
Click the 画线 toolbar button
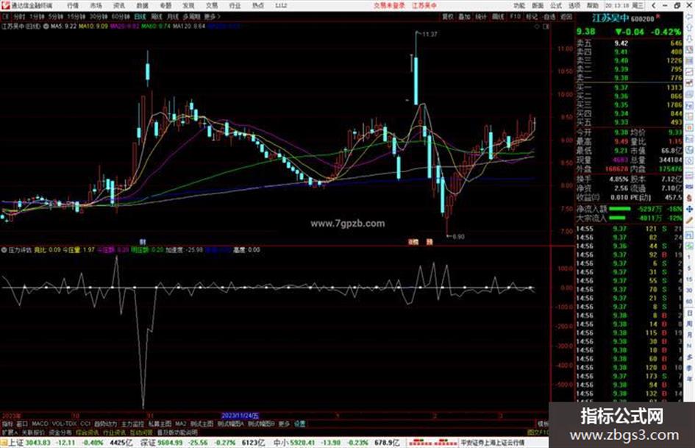point(498,16)
